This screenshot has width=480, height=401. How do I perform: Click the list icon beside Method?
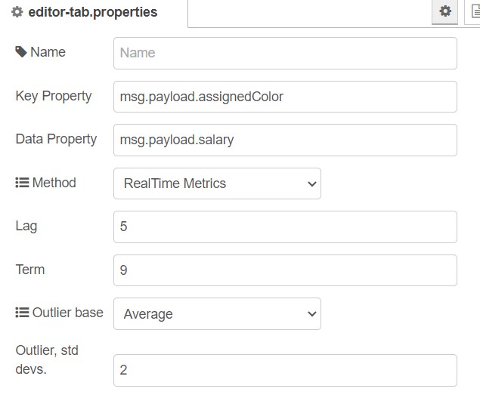tap(22, 183)
